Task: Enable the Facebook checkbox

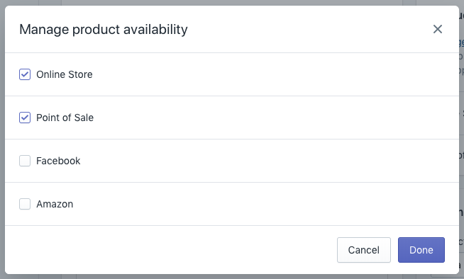Action: (x=25, y=161)
